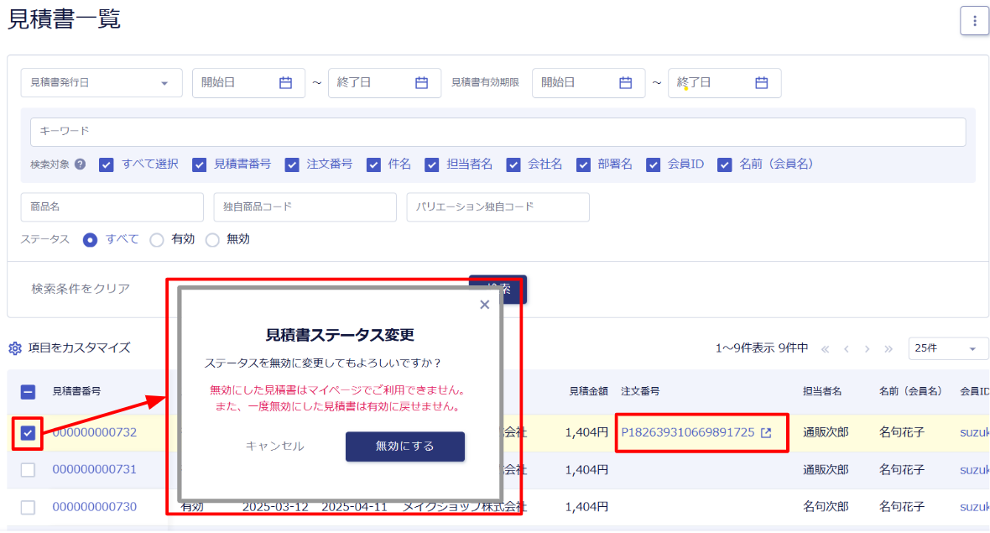Click the help icon beside 検索対象
Image resolution: width=990 pixels, height=533 pixels.
[x=78, y=164]
